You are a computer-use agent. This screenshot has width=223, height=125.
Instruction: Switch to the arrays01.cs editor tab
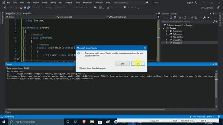[28, 13]
